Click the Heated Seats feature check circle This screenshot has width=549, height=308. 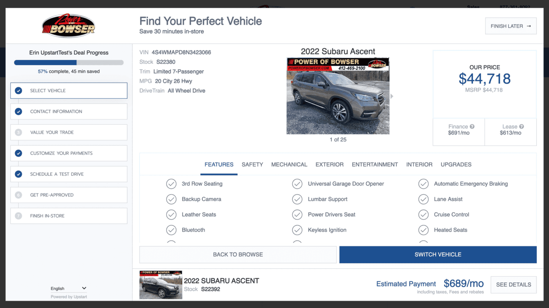[x=423, y=230]
